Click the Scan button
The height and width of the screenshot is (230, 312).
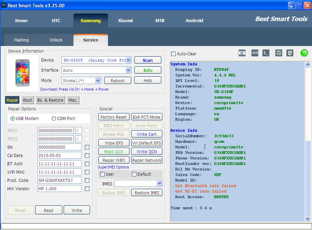(148, 60)
